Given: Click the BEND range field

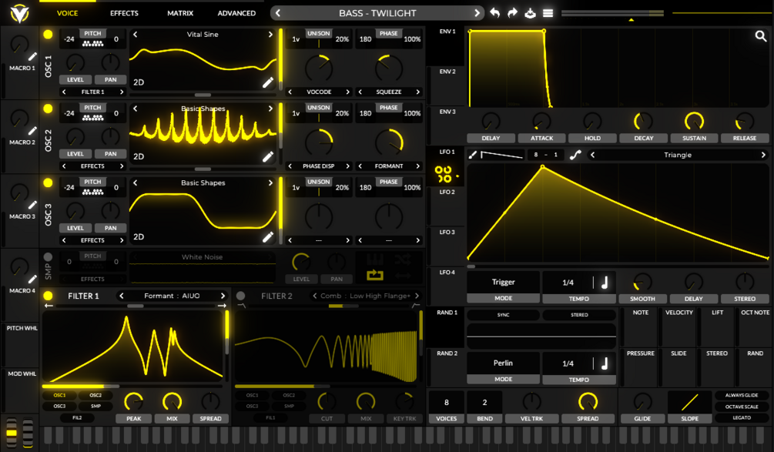Looking at the screenshot, I should click(484, 403).
